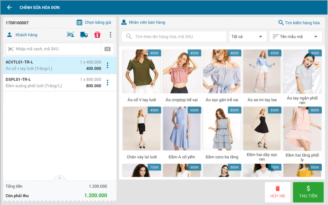Click Nhân viên bán hàng salesperson link
328x205 pixels.
pos(143,22)
